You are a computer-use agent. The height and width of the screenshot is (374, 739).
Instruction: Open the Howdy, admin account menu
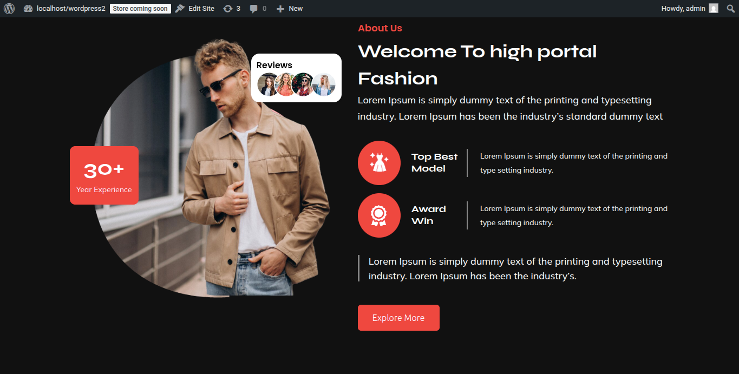click(x=689, y=9)
